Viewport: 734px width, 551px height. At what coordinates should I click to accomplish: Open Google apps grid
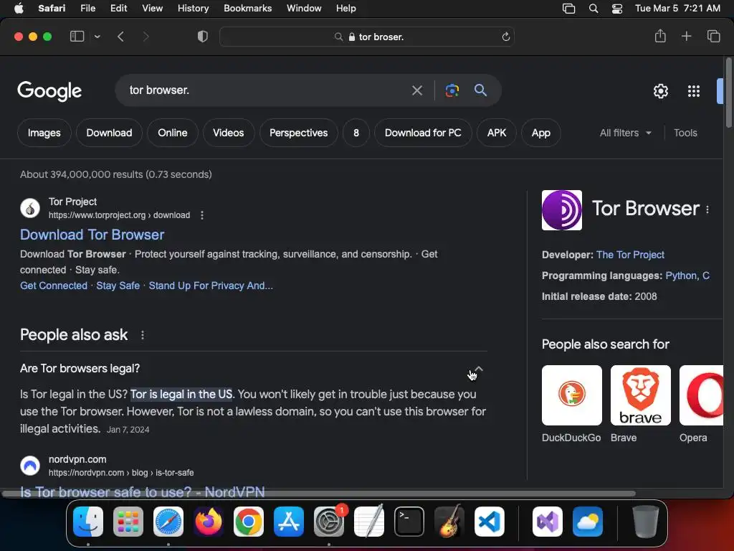point(694,91)
